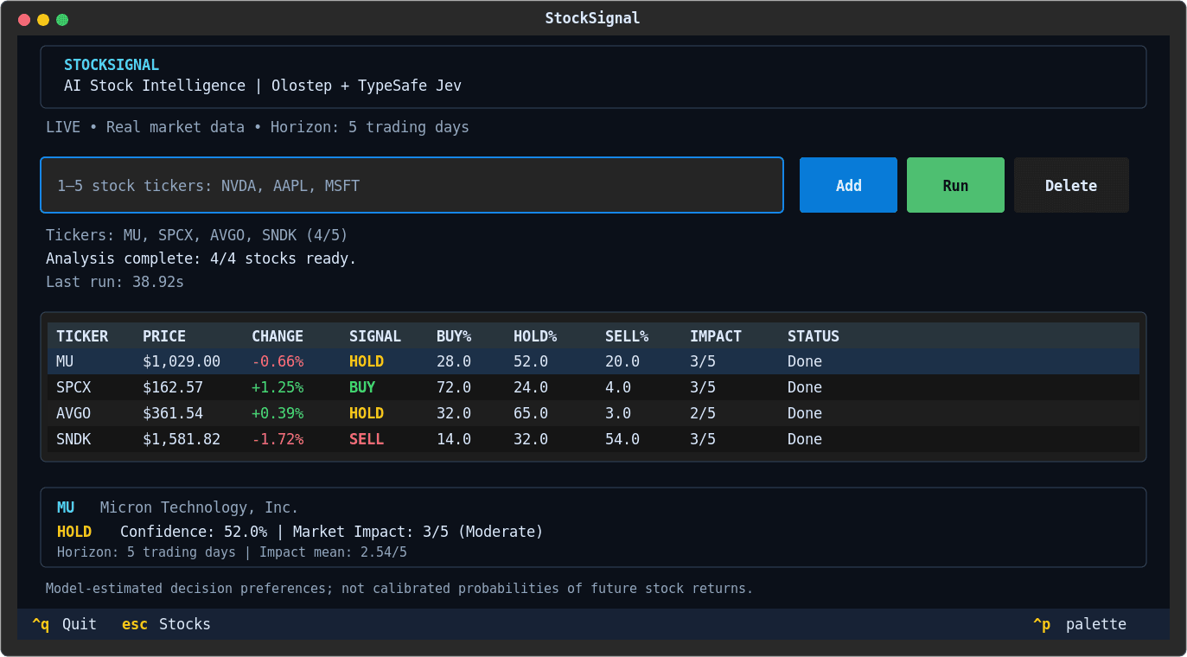Click the BUY% column header
Image resolution: width=1187 pixels, height=657 pixels.
(x=454, y=336)
